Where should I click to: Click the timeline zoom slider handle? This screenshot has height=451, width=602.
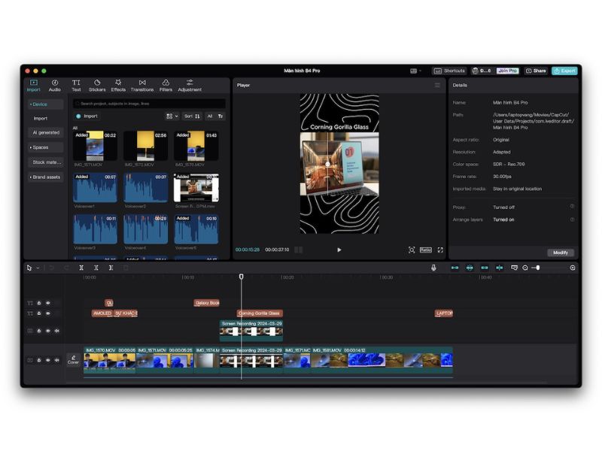click(x=538, y=268)
